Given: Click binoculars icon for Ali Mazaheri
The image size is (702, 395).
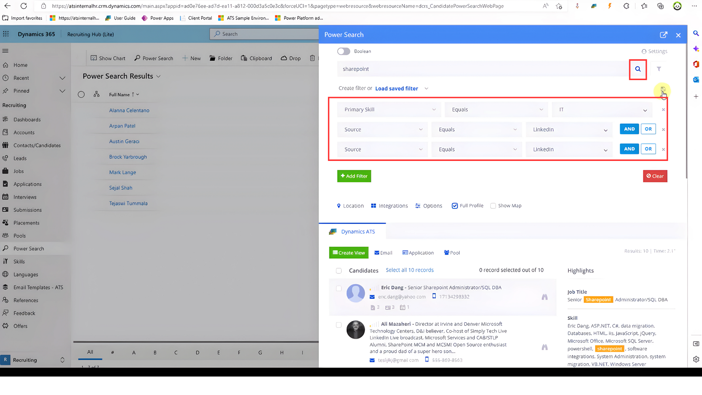Looking at the screenshot, I should [544, 347].
